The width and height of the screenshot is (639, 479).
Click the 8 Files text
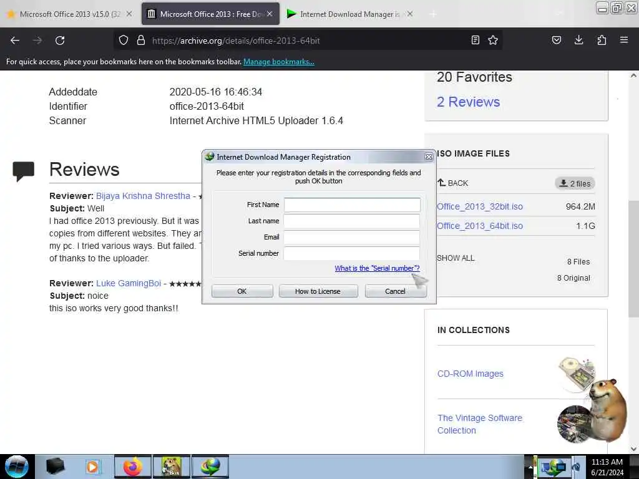[x=578, y=262]
